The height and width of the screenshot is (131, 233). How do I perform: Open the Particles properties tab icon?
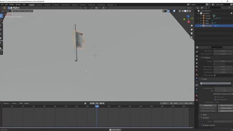click(197, 82)
